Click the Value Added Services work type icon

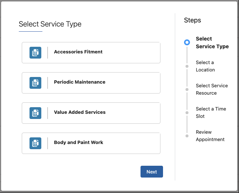pyautogui.click(x=35, y=113)
